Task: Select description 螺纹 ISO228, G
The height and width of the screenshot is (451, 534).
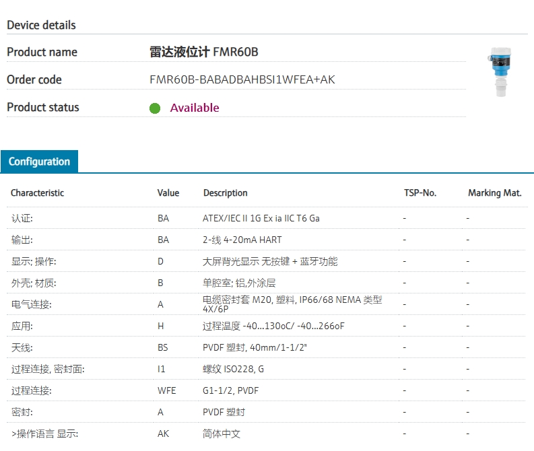Action: pos(233,369)
